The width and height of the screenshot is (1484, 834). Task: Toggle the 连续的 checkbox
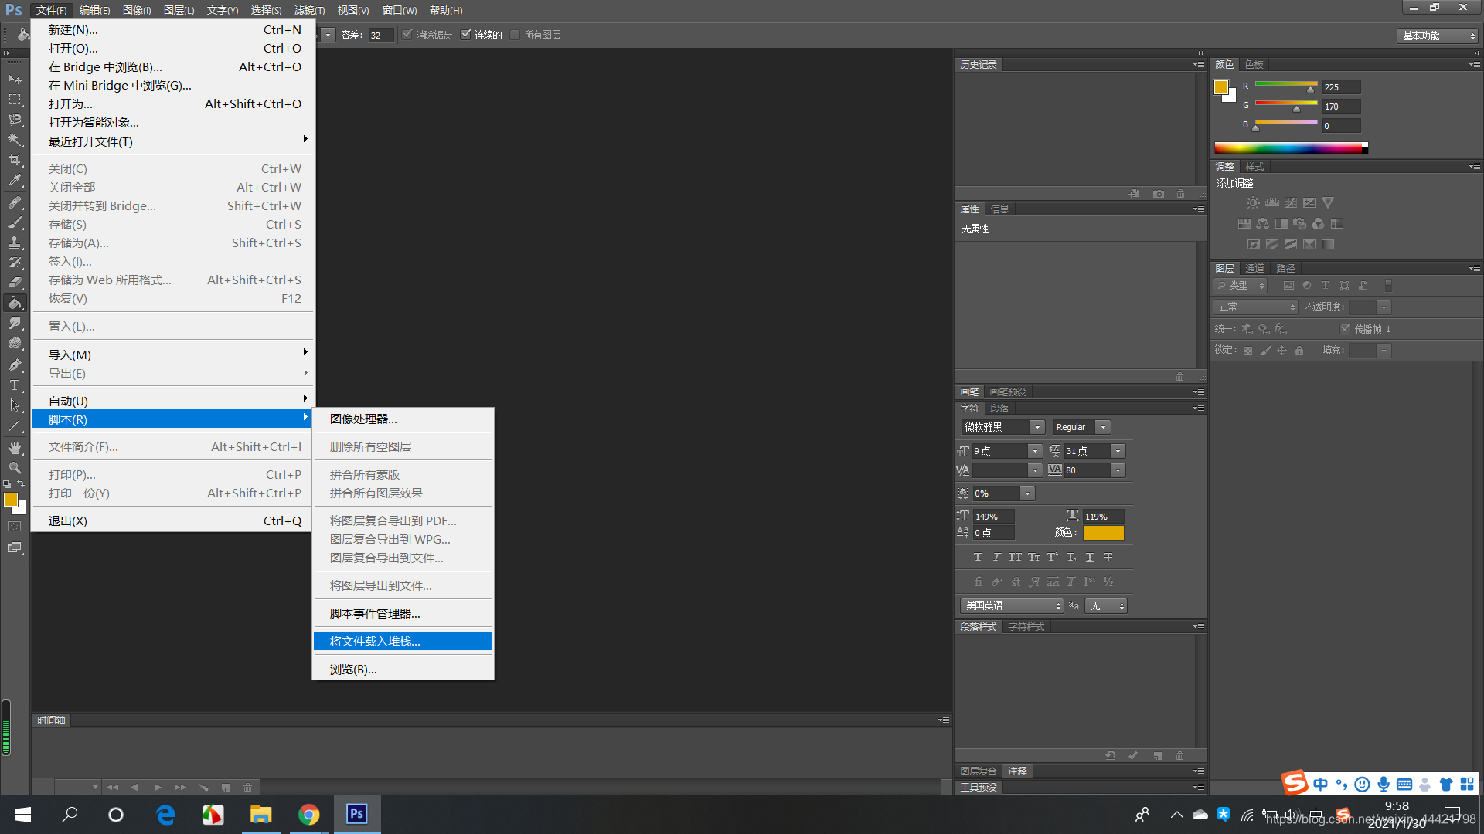(x=466, y=35)
